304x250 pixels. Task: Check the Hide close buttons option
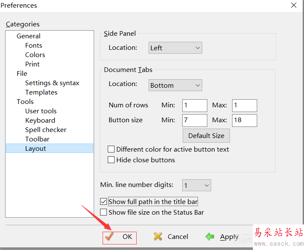112,160
